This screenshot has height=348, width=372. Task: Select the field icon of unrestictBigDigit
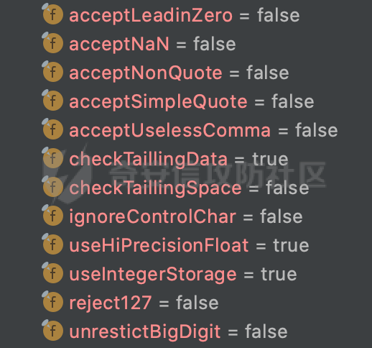pyautogui.click(x=53, y=331)
